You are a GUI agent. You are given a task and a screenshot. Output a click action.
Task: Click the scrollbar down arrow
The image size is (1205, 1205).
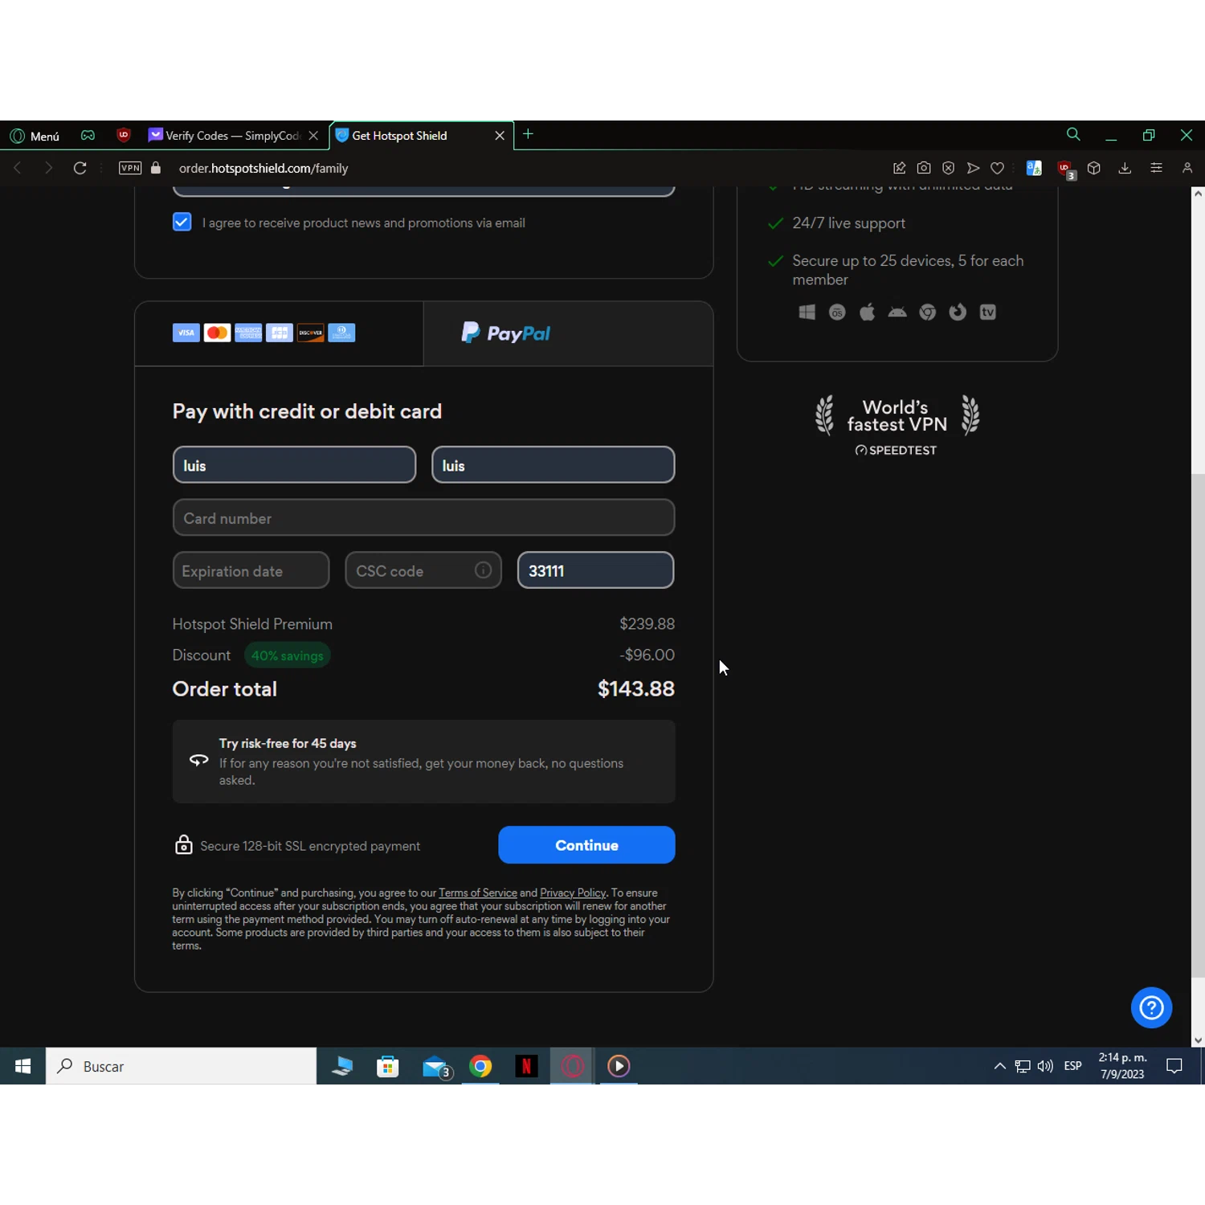1198,1040
